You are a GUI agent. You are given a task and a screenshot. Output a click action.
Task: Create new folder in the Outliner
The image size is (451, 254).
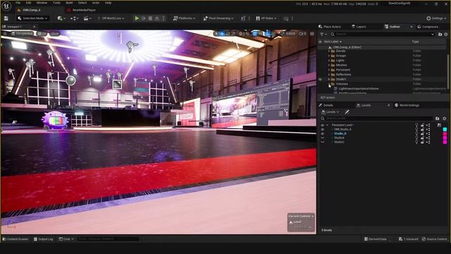coord(440,35)
